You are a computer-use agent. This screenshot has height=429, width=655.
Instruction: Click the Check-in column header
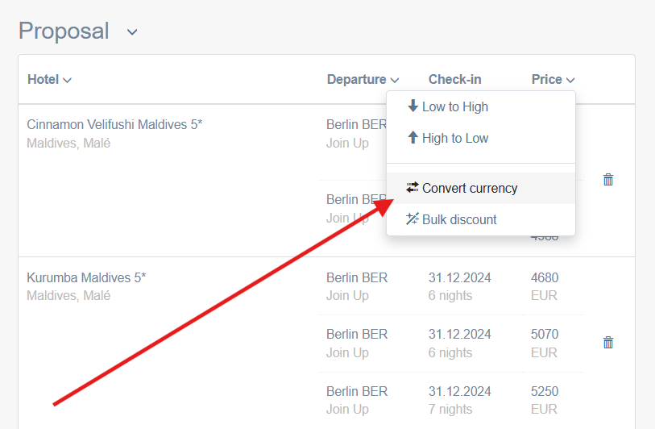point(454,80)
